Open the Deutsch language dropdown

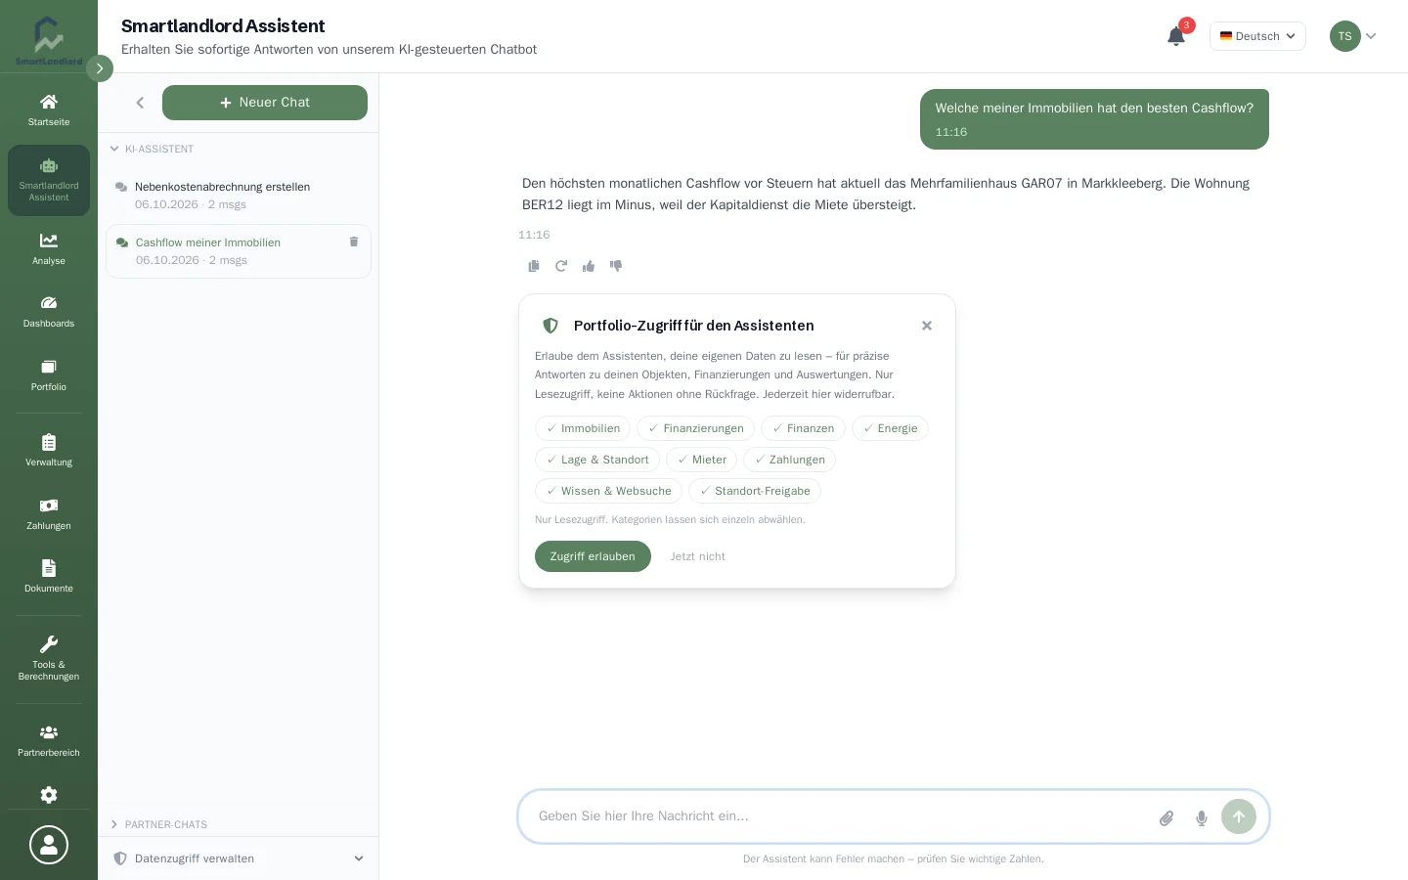coord(1257,36)
